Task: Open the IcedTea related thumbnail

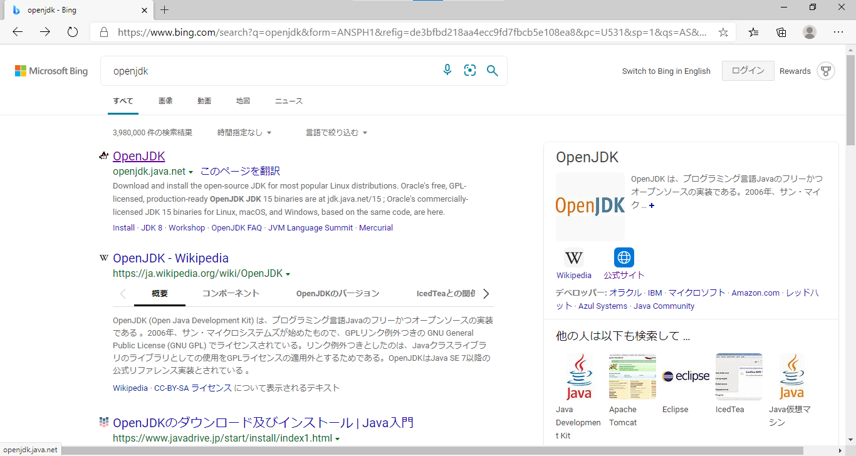Action: click(x=739, y=376)
